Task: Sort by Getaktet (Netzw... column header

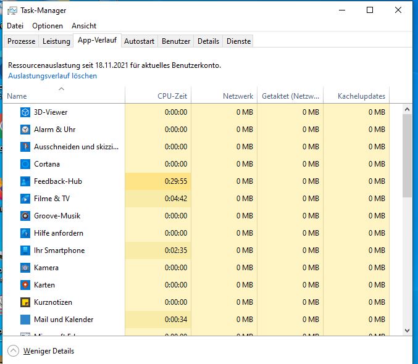Action: pos(290,95)
